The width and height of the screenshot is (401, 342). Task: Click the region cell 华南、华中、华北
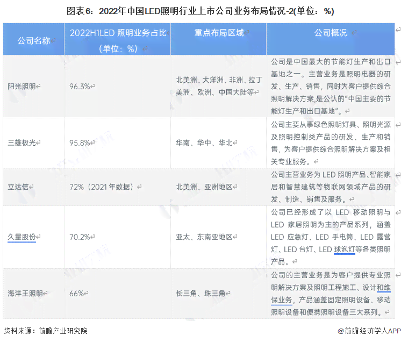tap(204, 142)
